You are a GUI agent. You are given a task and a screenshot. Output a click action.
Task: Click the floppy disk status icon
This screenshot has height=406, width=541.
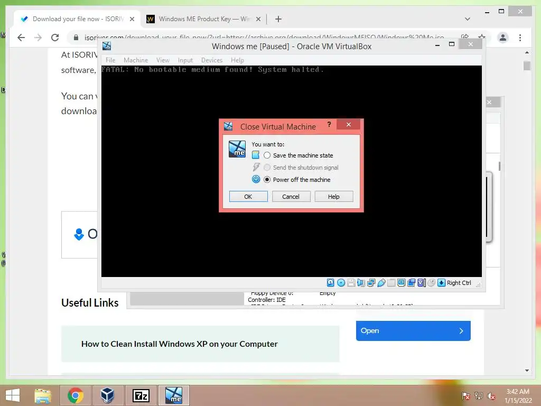tap(351, 283)
